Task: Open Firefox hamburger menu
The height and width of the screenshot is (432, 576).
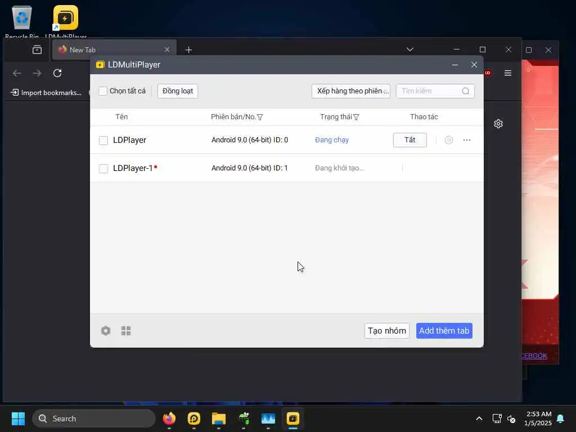Action: pyautogui.click(x=508, y=73)
